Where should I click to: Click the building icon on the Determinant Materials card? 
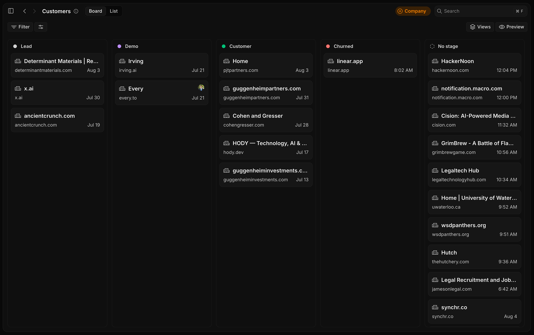coord(18,61)
